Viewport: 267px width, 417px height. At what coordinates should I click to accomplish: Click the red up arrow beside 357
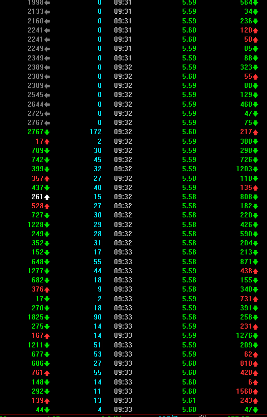[47, 178]
